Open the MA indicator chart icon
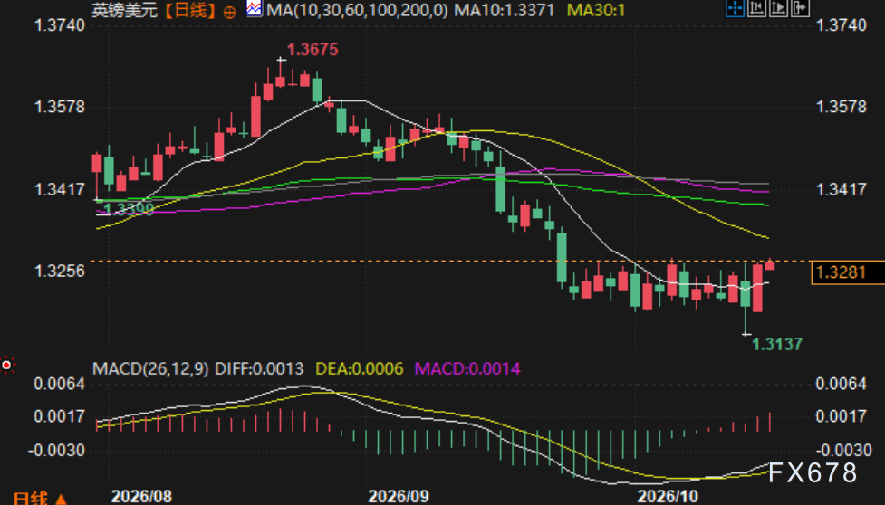The height and width of the screenshot is (505, 885). [254, 8]
